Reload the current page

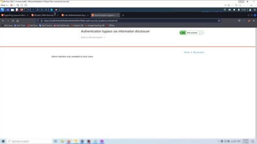(13, 21)
